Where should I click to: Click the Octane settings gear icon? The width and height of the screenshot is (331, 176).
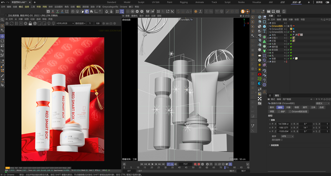pyautogui.click(x=26, y=23)
